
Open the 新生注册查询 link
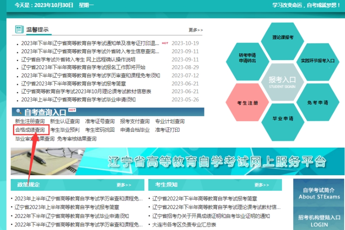pos(30,121)
